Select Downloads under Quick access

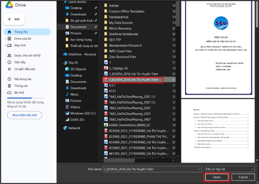[78, 14]
